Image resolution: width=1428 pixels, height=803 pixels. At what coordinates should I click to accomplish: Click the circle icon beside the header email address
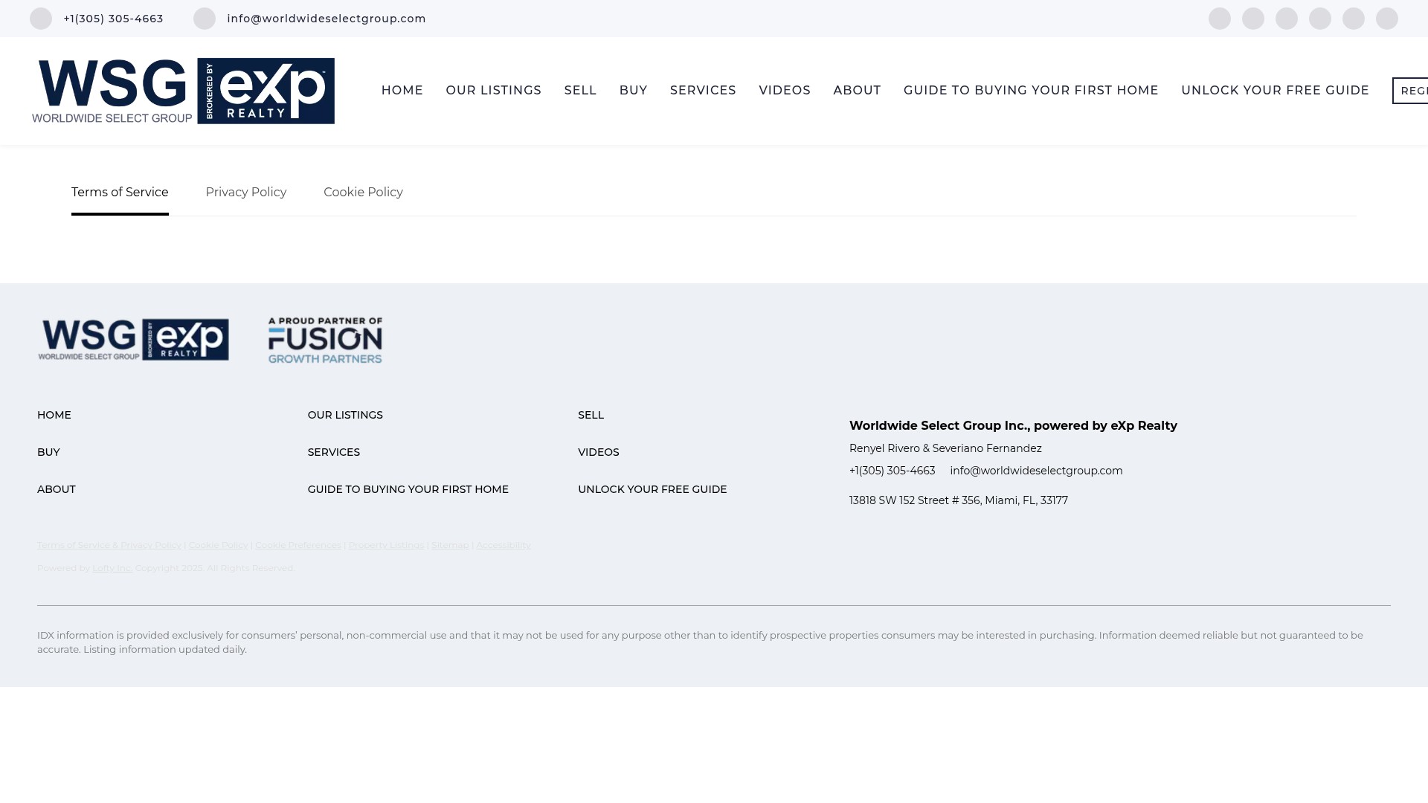point(205,19)
